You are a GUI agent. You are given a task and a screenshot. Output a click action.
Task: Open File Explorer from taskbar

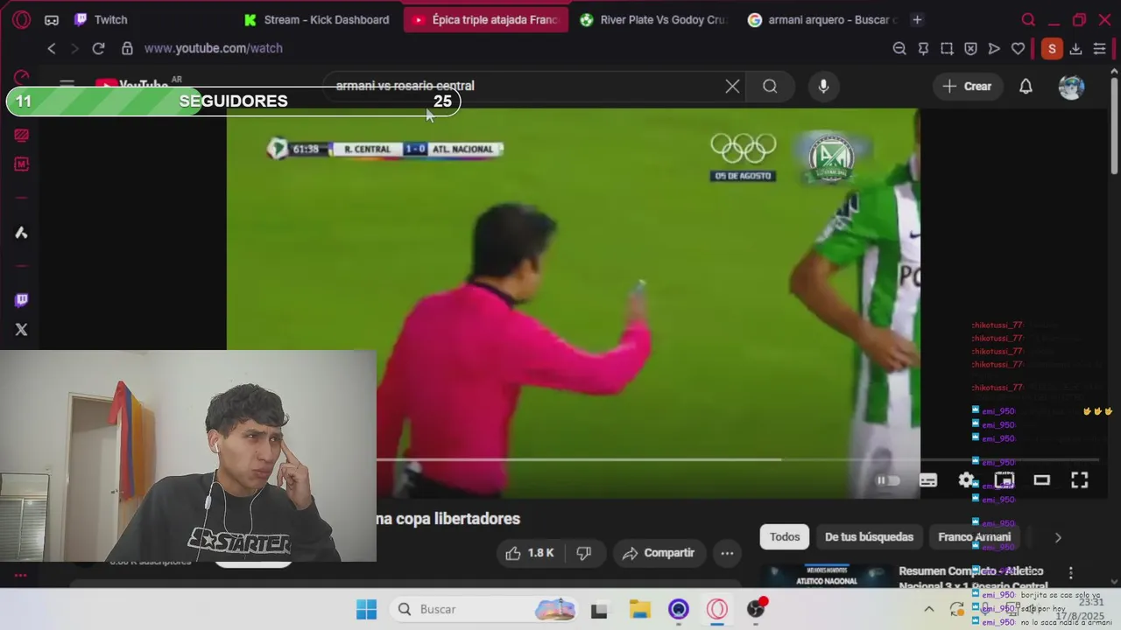(639, 609)
